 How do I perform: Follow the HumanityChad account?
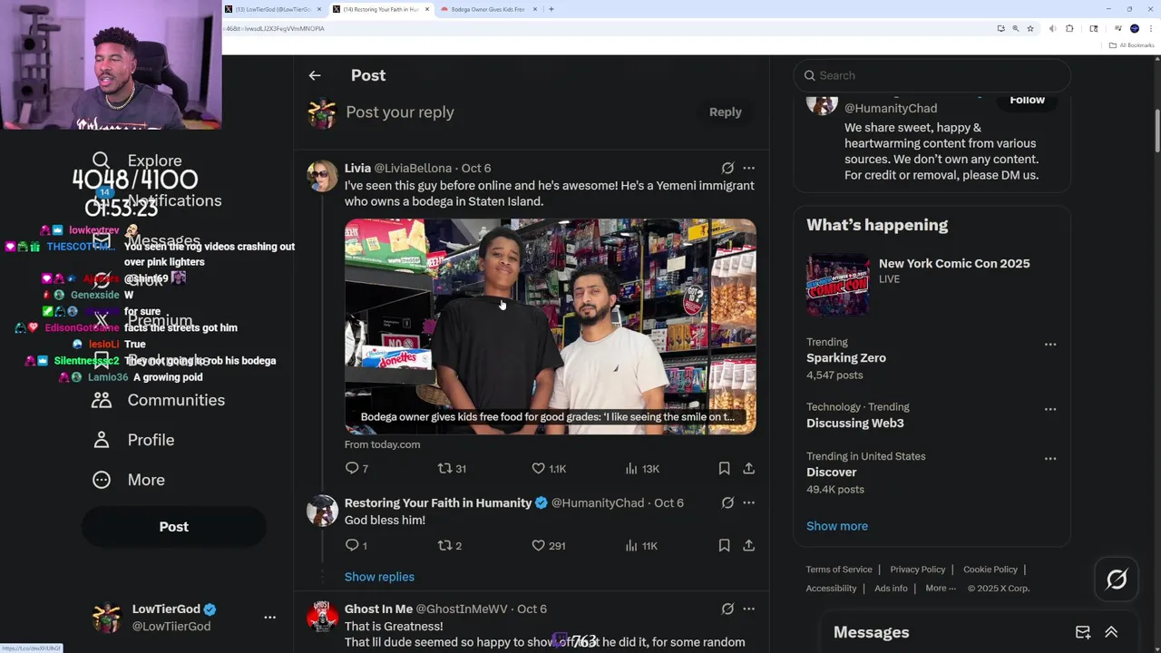tap(1027, 100)
